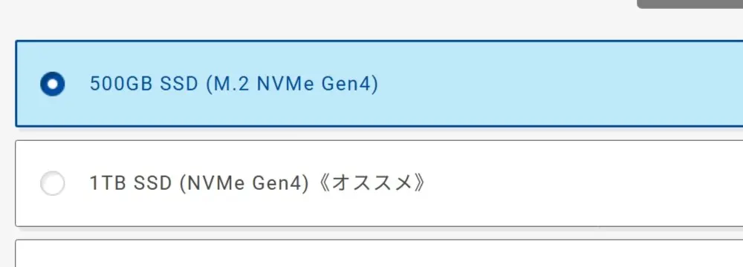Click the "1TB" capacity text
Screen dimensions: 743x267
(108, 184)
